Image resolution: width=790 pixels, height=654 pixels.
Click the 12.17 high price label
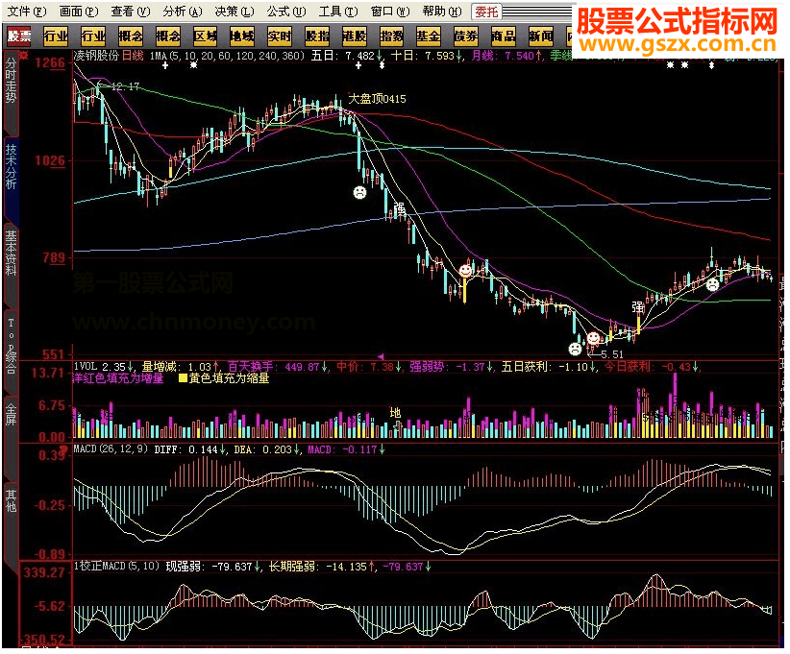point(125,86)
